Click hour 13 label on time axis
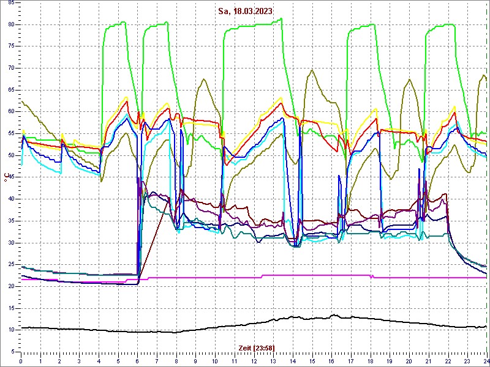The image size is (490, 367). tap(273, 361)
